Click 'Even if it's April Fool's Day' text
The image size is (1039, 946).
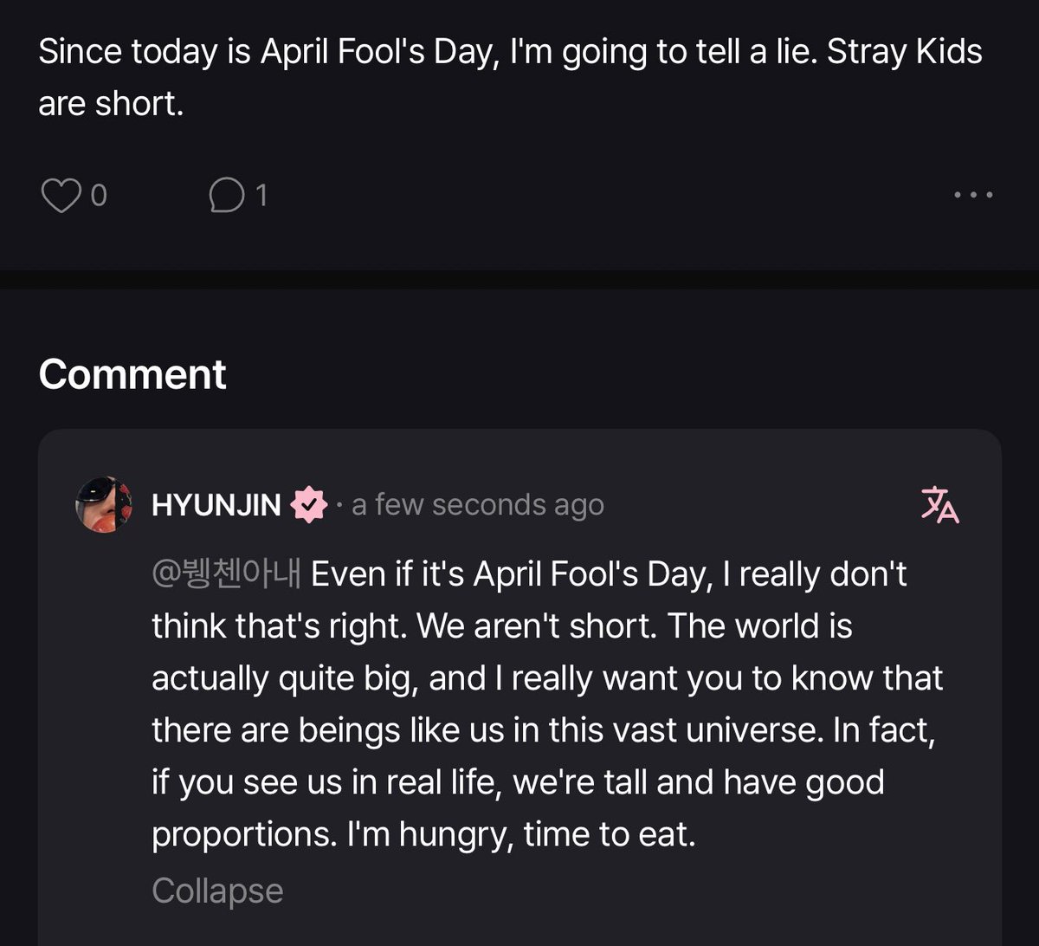coord(511,574)
